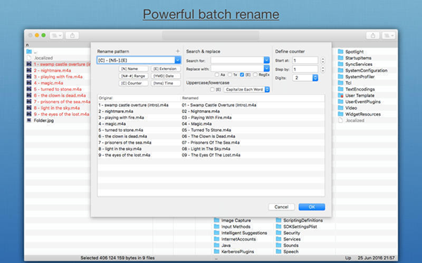Click the 'Step by' stepper arrows
Viewport: 422px width, 263px height.
[x=323, y=69]
